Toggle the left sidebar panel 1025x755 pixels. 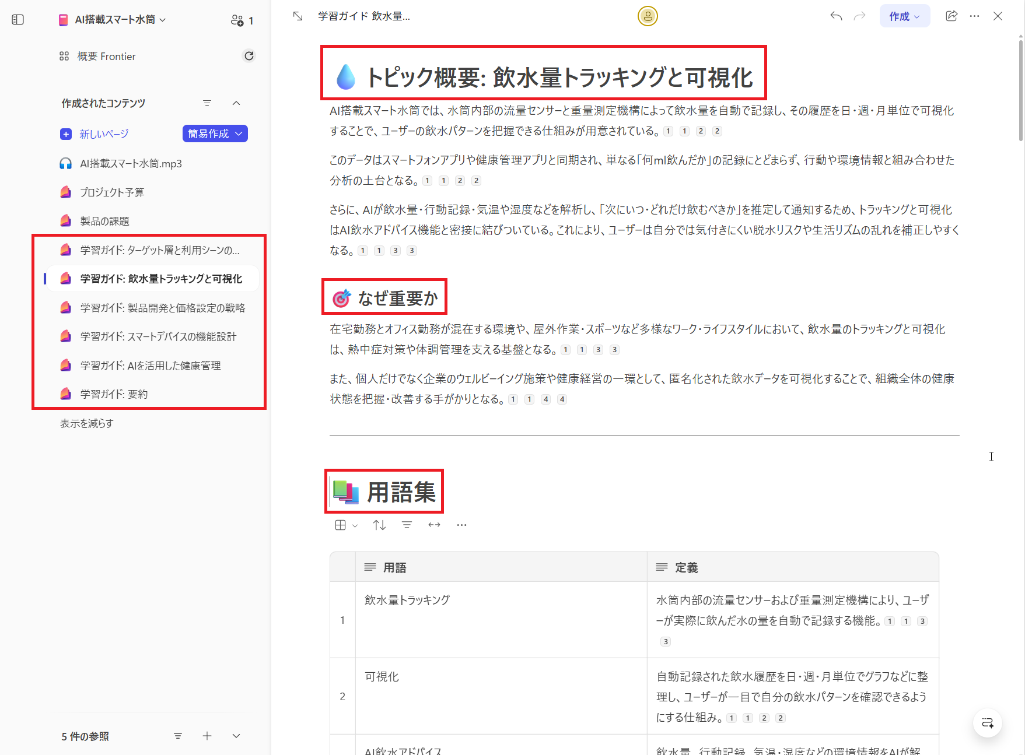pos(18,19)
